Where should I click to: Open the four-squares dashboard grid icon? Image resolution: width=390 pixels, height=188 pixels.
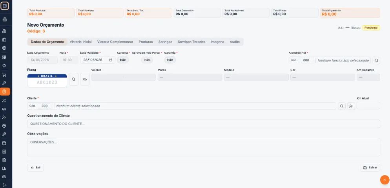(x=4, y=57)
